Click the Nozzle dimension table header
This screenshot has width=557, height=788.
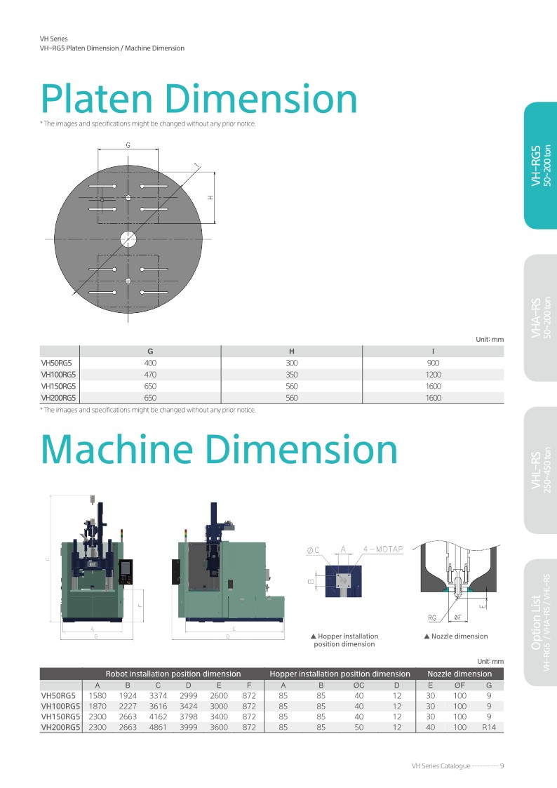point(459,673)
